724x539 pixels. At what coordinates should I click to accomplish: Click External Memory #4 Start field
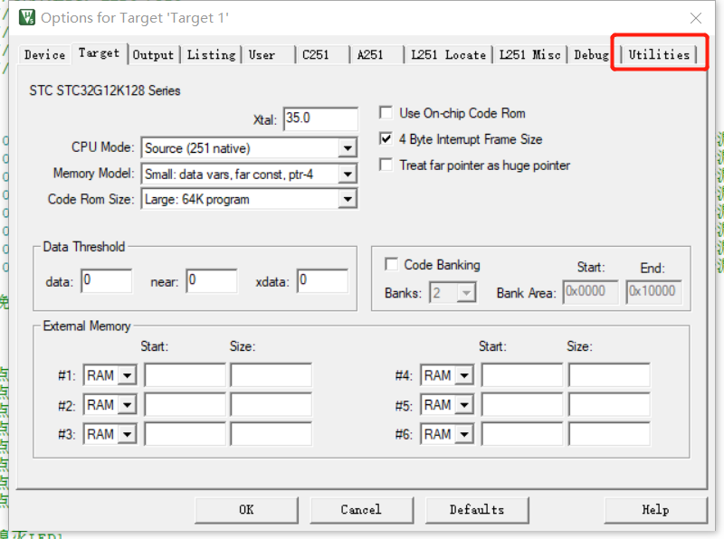coord(522,374)
